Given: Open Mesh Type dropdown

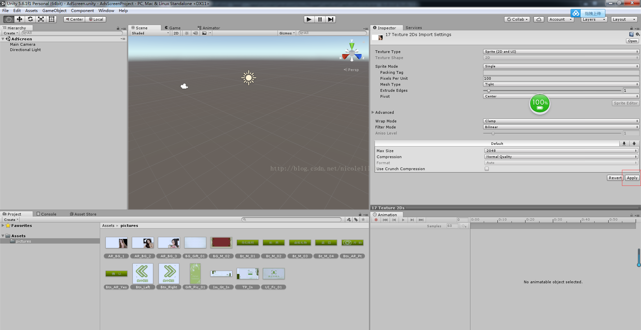Looking at the screenshot, I should click(x=561, y=84).
